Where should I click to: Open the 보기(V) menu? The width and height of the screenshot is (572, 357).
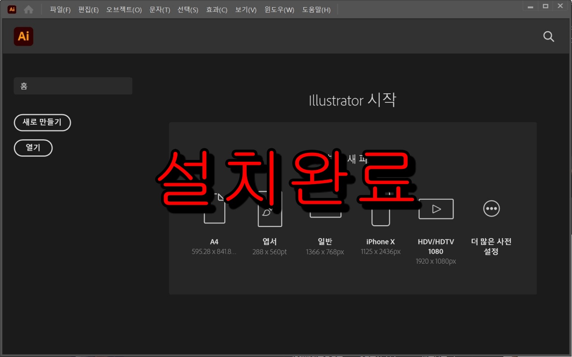pos(245,9)
